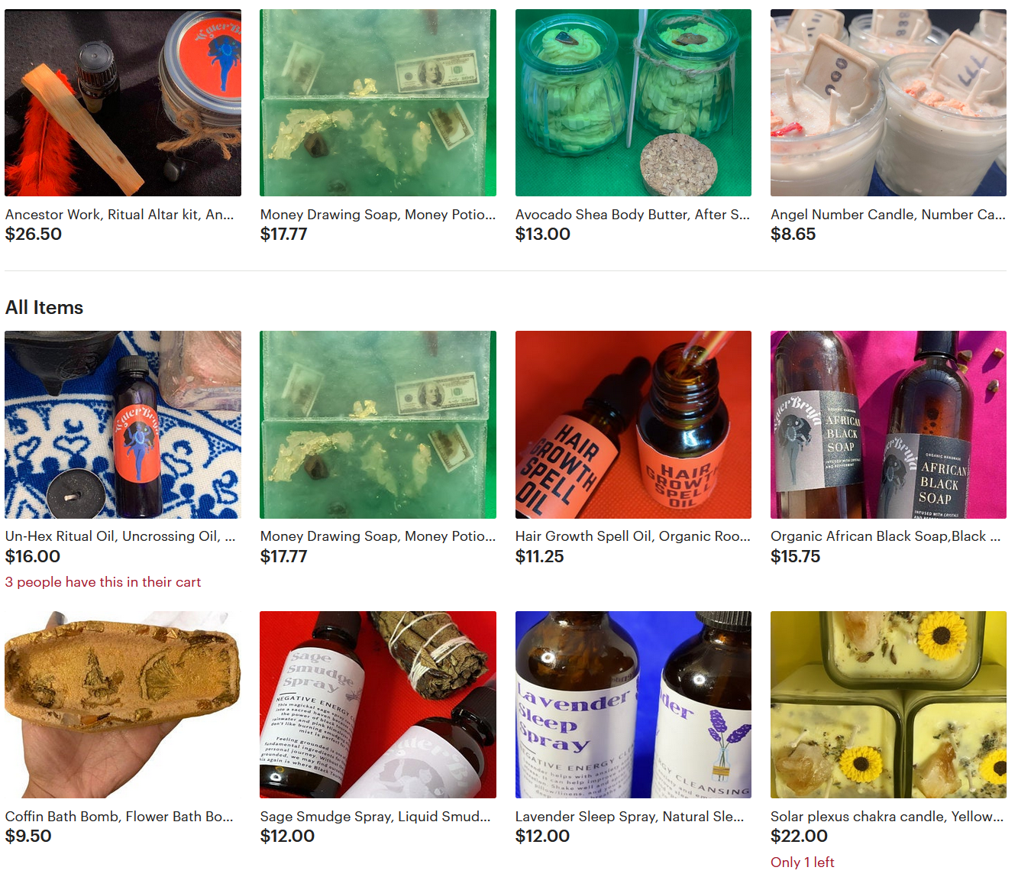The height and width of the screenshot is (877, 1018).
Task: Click Hair Growth Spell Oil title link
Action: 633,536
